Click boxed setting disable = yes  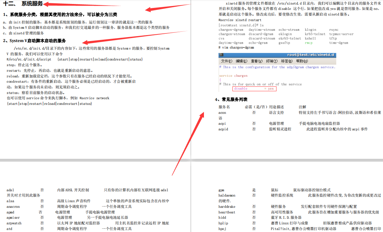(254, 89)
